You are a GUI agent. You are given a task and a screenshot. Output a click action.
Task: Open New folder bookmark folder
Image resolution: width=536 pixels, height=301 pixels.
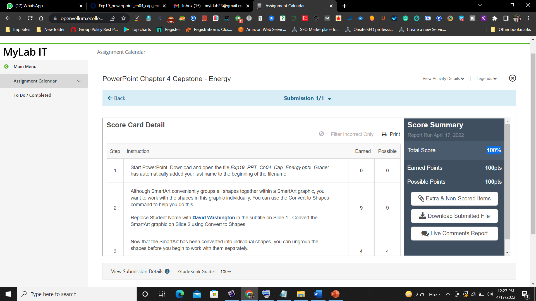51,30
